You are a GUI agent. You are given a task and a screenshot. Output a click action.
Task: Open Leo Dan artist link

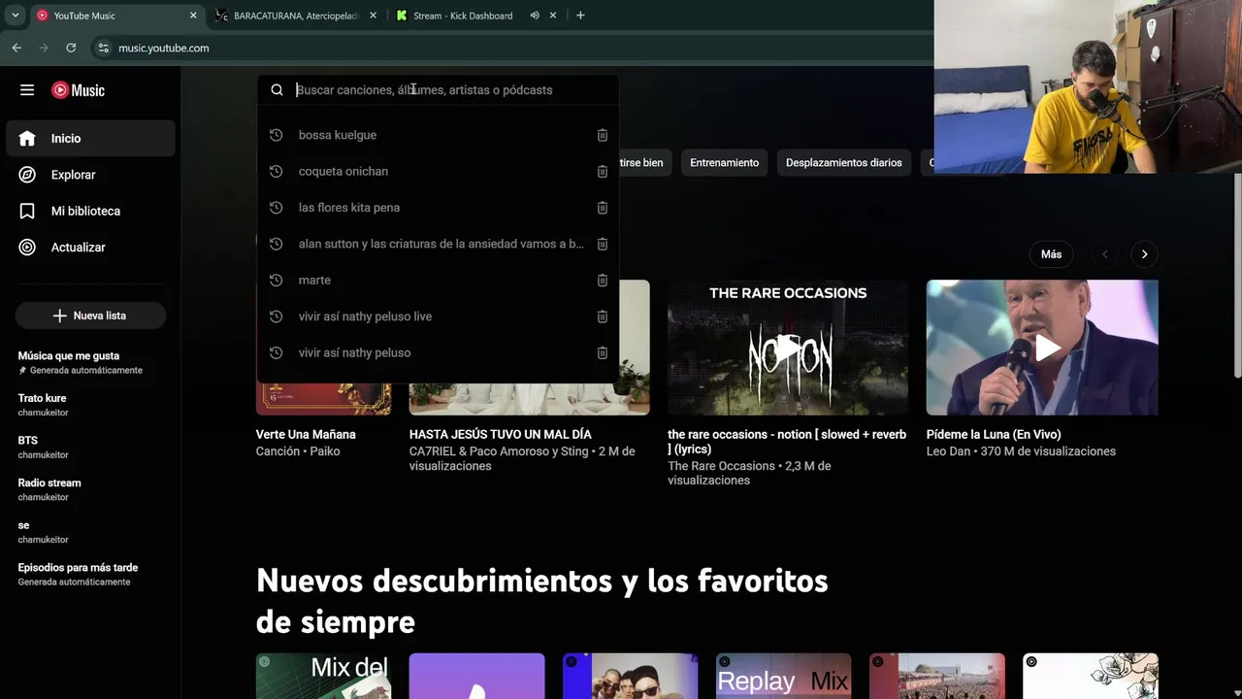tap(948, 451)
